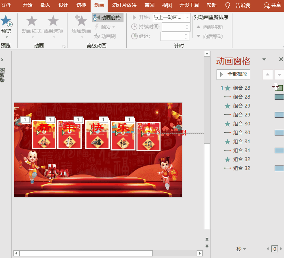284x258 pixels.
Task: Open the Animation Pane options dropdown arrow
Action: 264,59
